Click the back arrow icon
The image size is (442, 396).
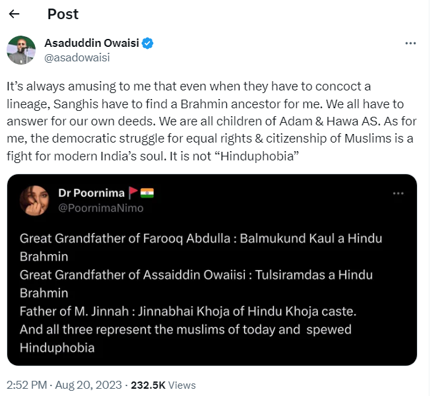[x=15, y=14]
